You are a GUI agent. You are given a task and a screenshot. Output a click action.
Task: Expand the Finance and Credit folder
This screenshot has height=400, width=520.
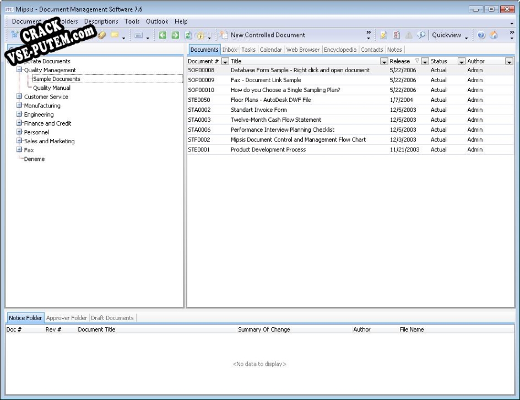19,123
